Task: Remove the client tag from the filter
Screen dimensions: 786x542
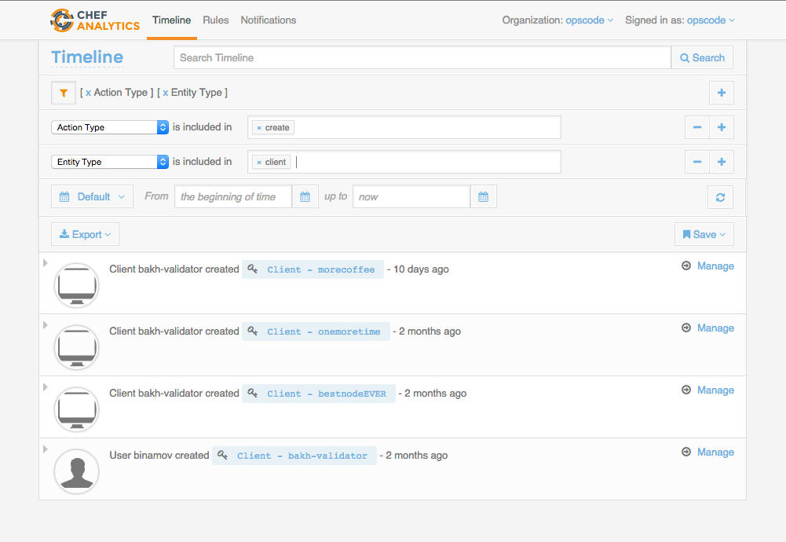Action: click(259, 163)
